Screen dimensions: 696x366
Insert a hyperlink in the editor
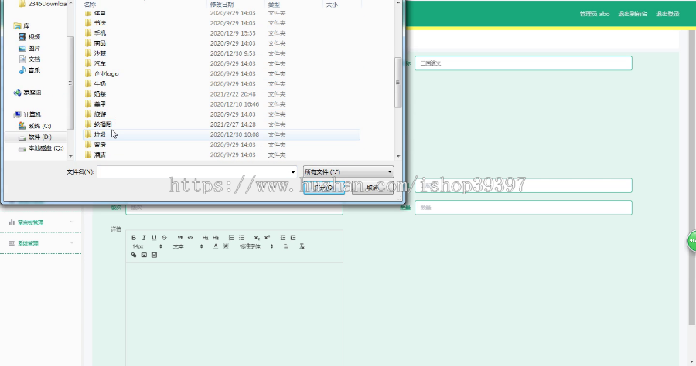click(134, 256)
